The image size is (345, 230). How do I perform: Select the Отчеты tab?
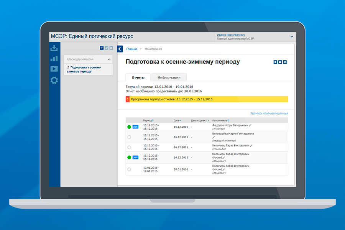pos(138,77)
